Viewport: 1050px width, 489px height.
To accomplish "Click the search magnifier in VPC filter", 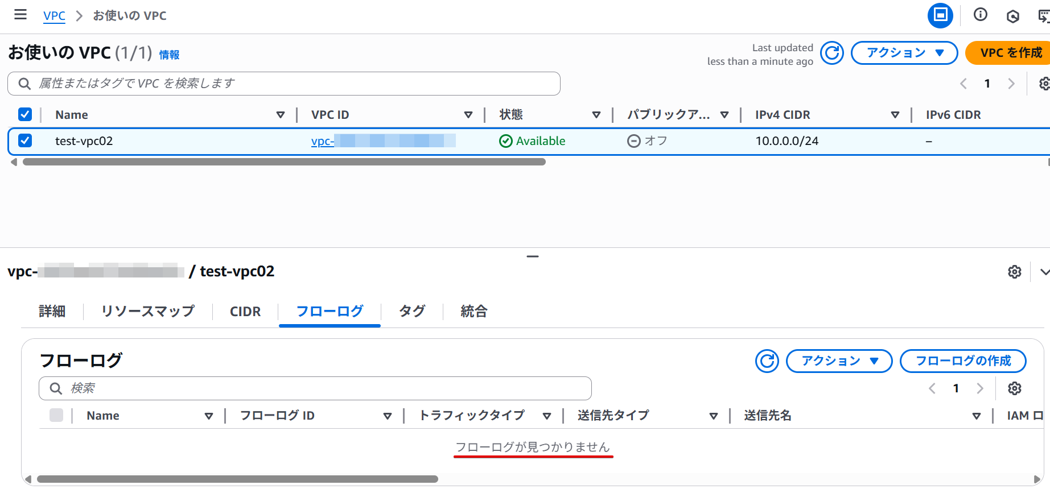I will point(24,84).
